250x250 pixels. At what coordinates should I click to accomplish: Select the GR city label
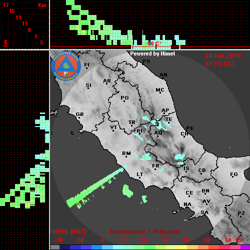79,114
